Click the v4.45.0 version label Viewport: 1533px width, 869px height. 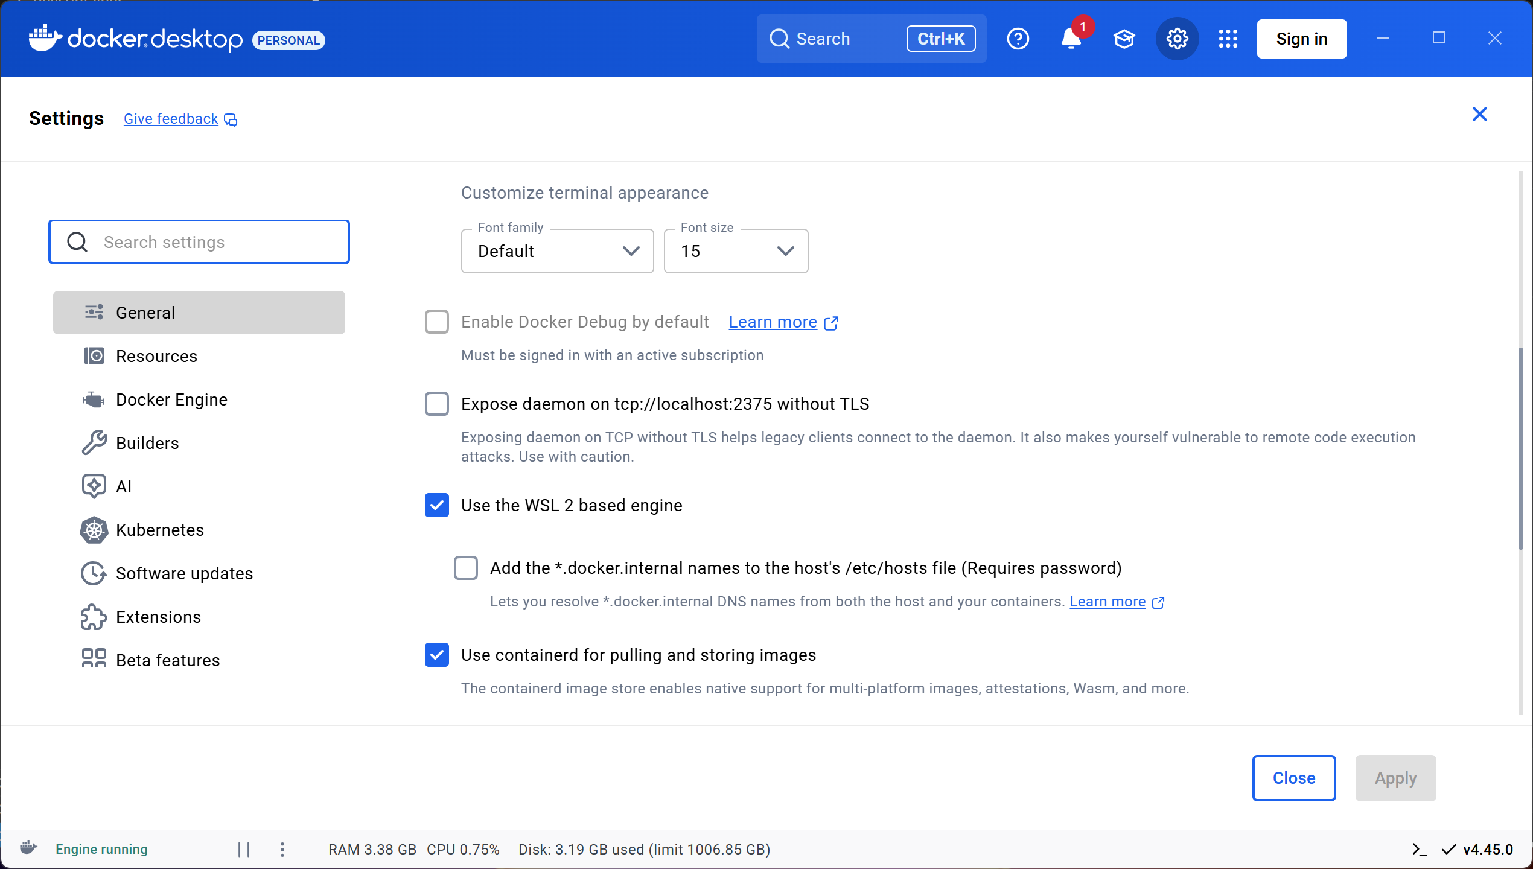[x=1488, y=850]
